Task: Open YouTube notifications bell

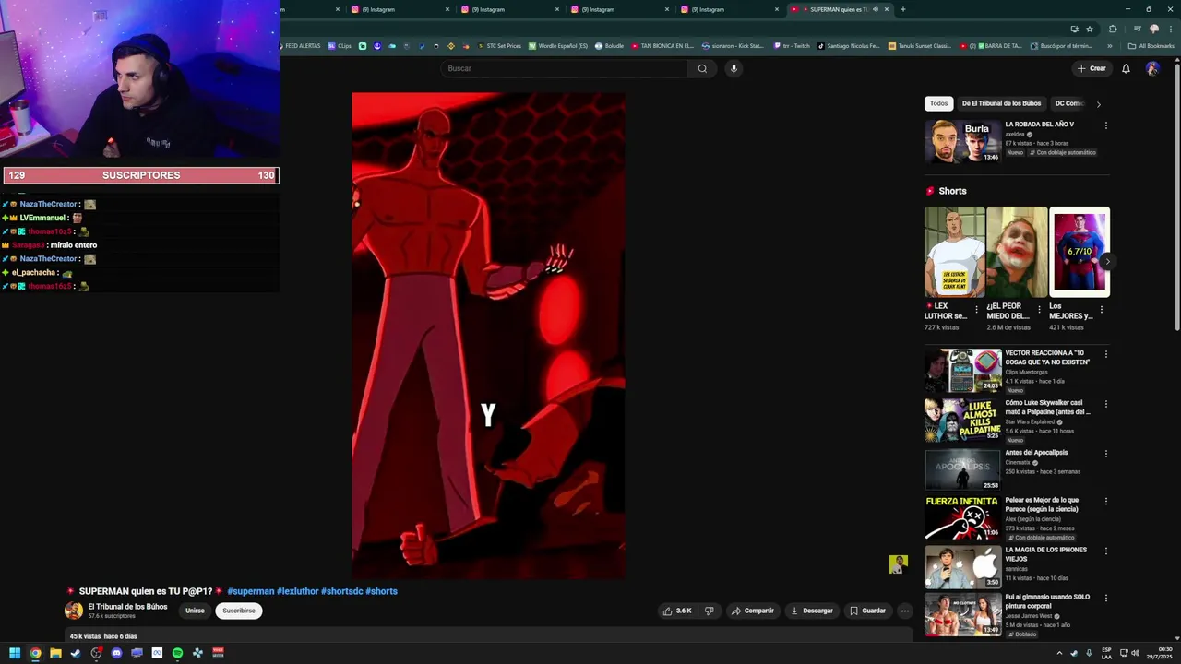Action: tap(1126, 68)
